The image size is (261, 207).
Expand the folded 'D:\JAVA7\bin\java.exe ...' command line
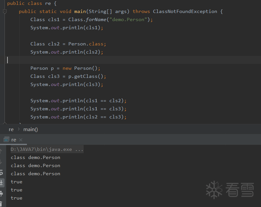pos(47,150)
